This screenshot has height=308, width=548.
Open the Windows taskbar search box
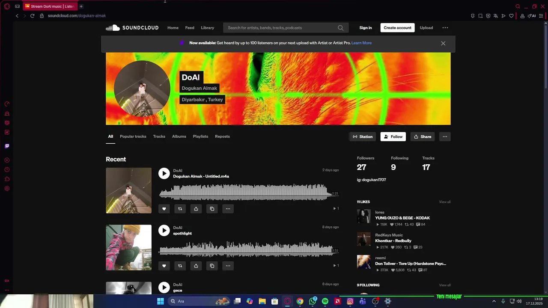point(199,301)
